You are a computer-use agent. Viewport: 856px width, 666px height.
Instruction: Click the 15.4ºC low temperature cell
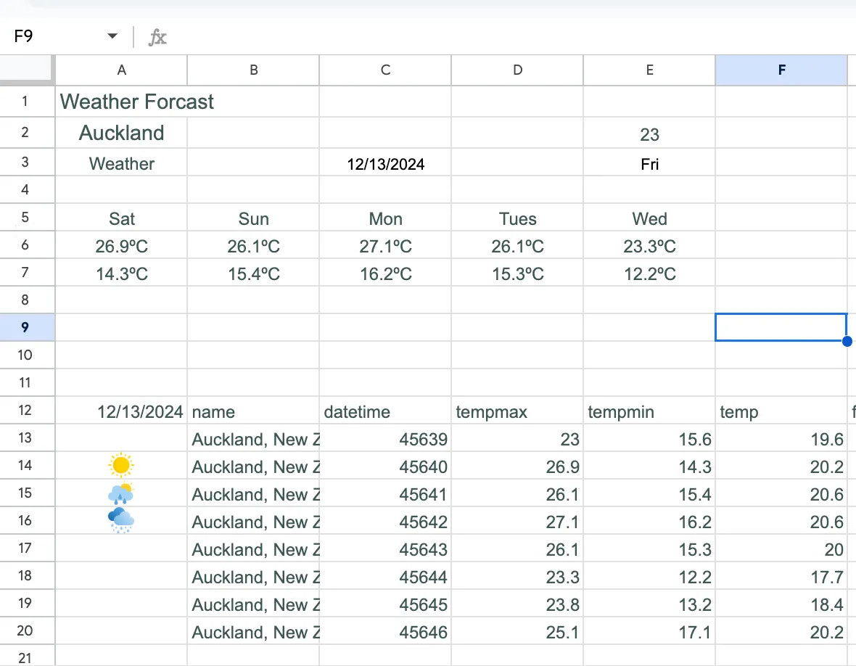click(253, 272)
